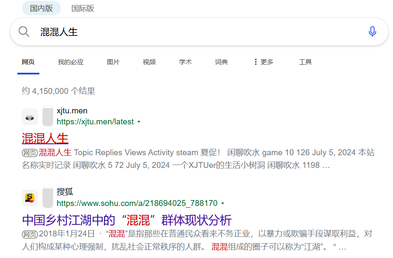Switch to 国际版 search mode
This screenshot has height=258, width=393.
click(83, 8)
